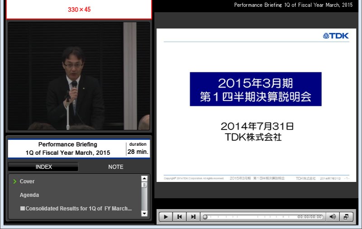Viewport: 362px width, 229px height.
Task: Start playback with the play button
Action: tap(166, 217)
